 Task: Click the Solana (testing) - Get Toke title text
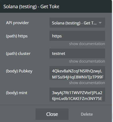(x=31, y=7)
